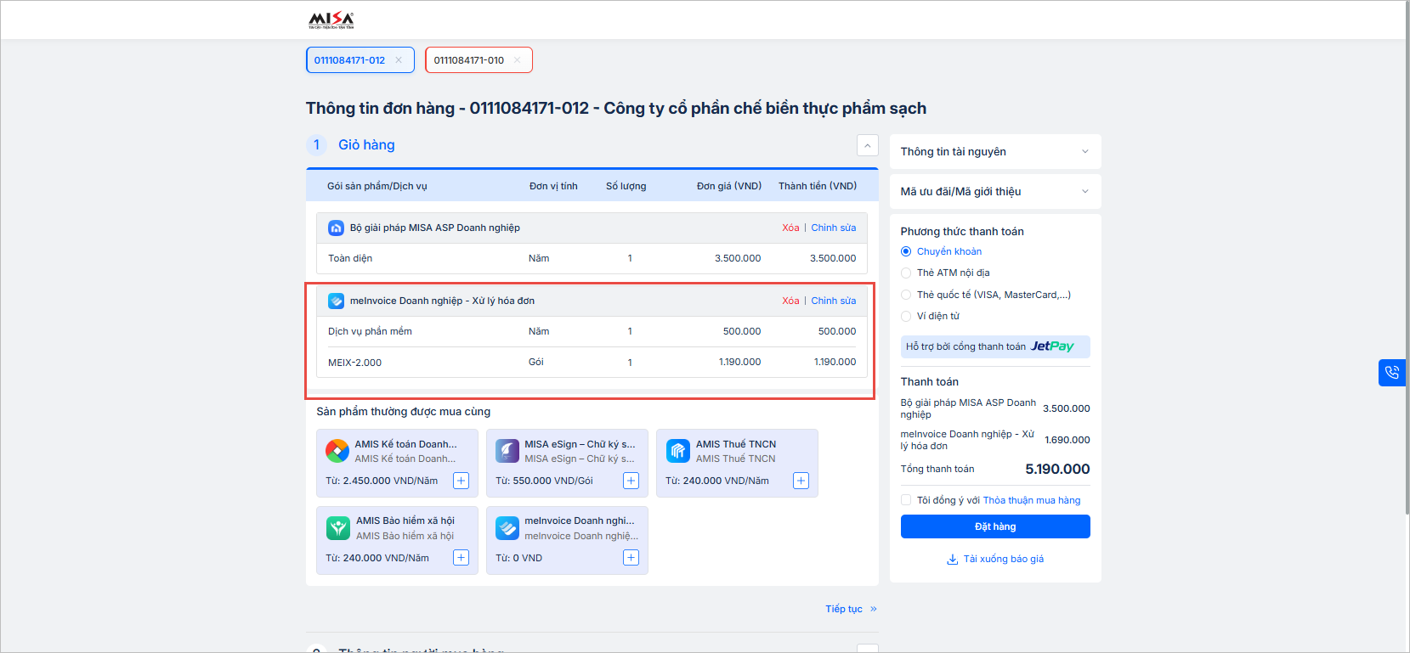Click Xóa for meInvoice Doanh nghiệp
The image size is (1410, 653).
pyautogui.click(x=790, y=301)
